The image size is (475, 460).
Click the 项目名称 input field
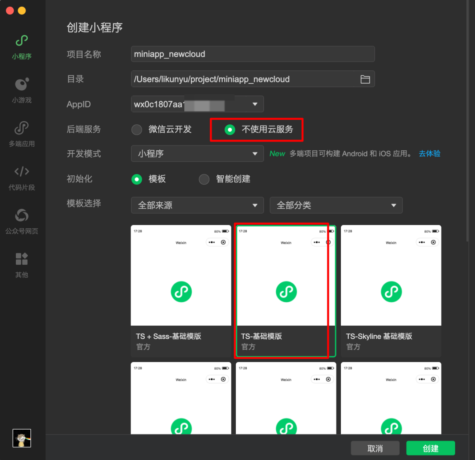pos(253,54)
